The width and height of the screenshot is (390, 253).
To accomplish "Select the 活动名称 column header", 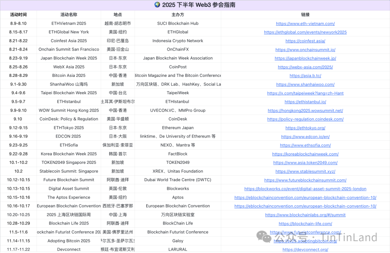I will click(x=69, y=15).
